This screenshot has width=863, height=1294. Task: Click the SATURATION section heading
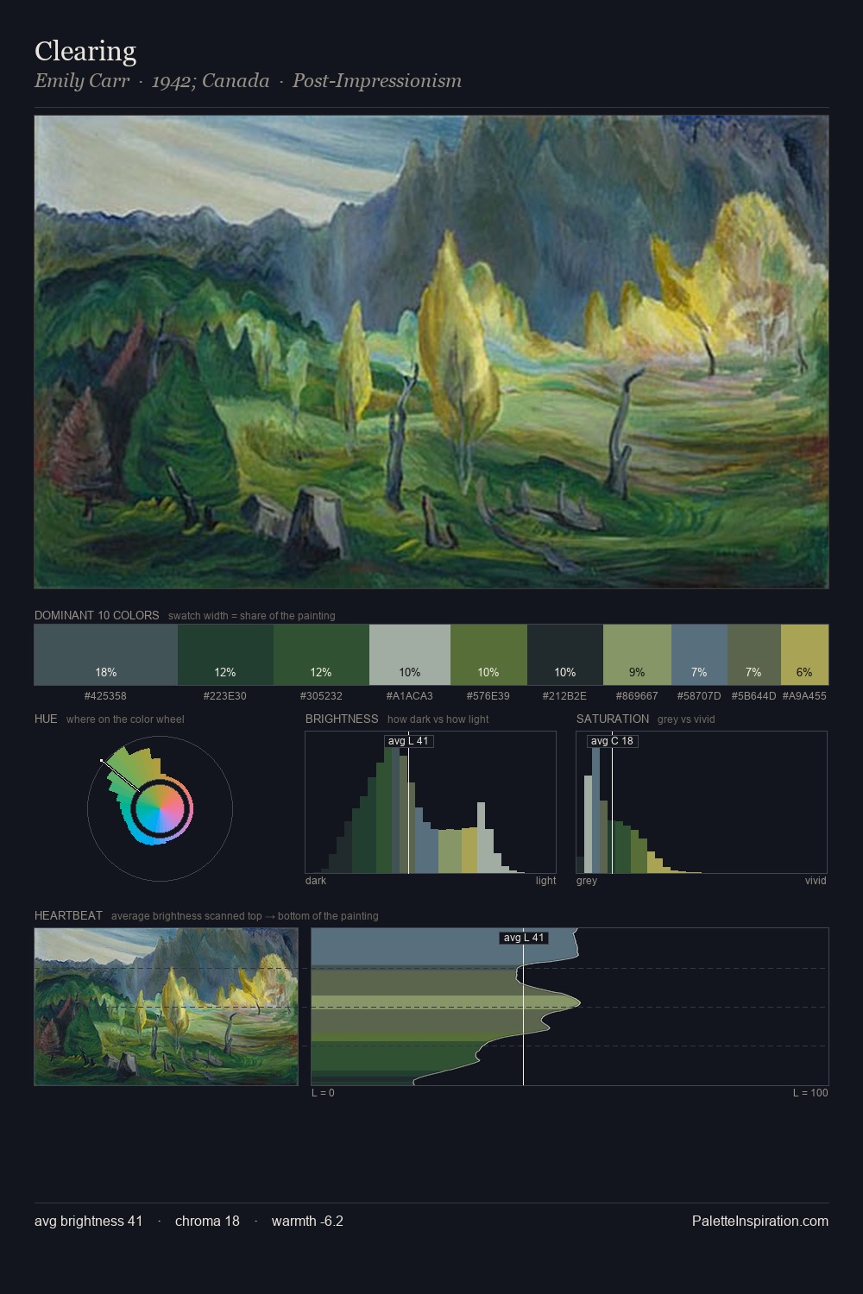[613, 719]
